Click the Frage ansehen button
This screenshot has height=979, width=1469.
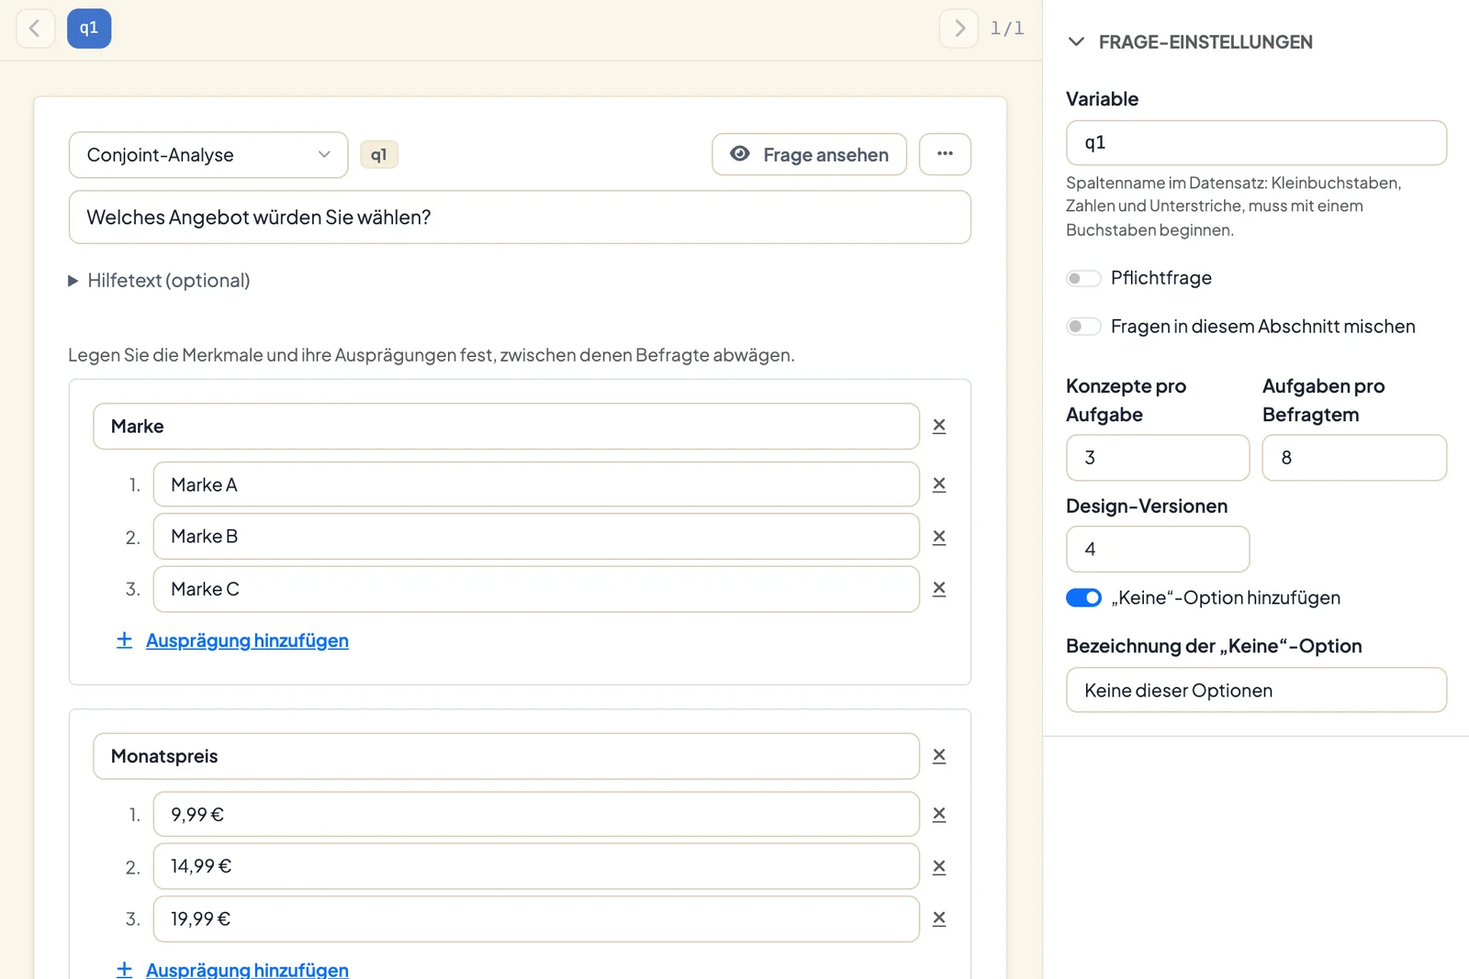click(x=809, y=154)
